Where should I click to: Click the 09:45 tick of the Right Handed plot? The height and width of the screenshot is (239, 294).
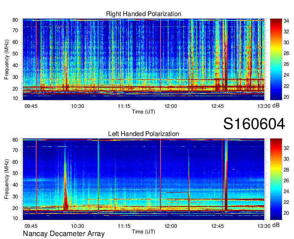pos(31,106)
